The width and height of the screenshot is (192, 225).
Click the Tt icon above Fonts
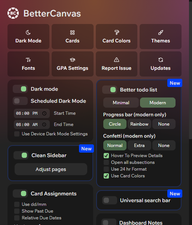[28, 60]
